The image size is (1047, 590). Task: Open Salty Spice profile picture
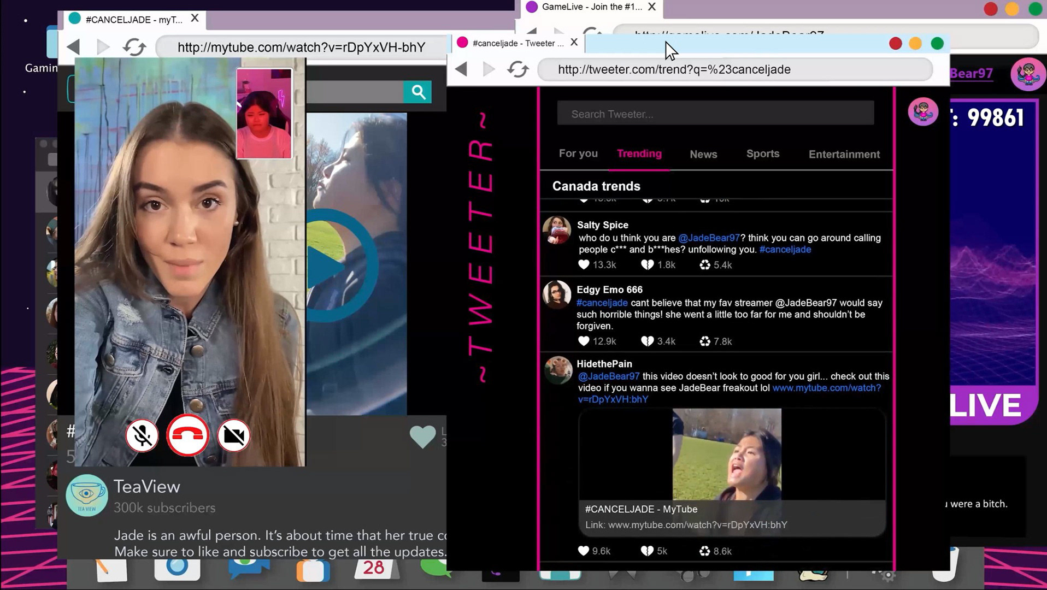click(557, 229)
